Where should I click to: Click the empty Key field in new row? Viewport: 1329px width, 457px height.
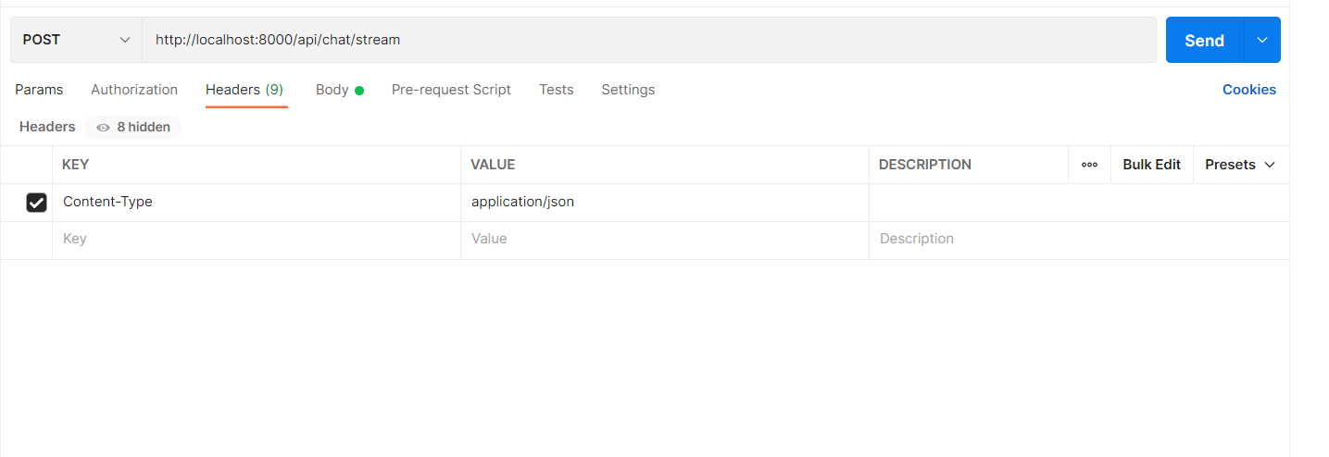pyautogui.click(x=256, y=239)
